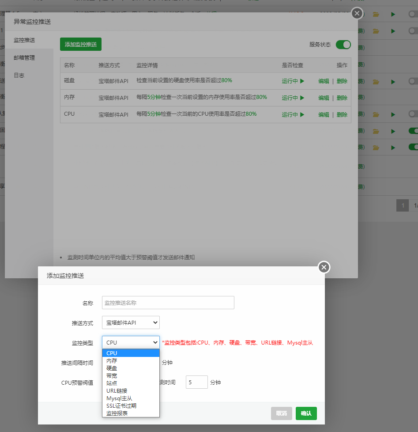This screenshot has height=432, width=418.
Task: Click 运行中 status in CPU row
Action: tap(293, 114)
